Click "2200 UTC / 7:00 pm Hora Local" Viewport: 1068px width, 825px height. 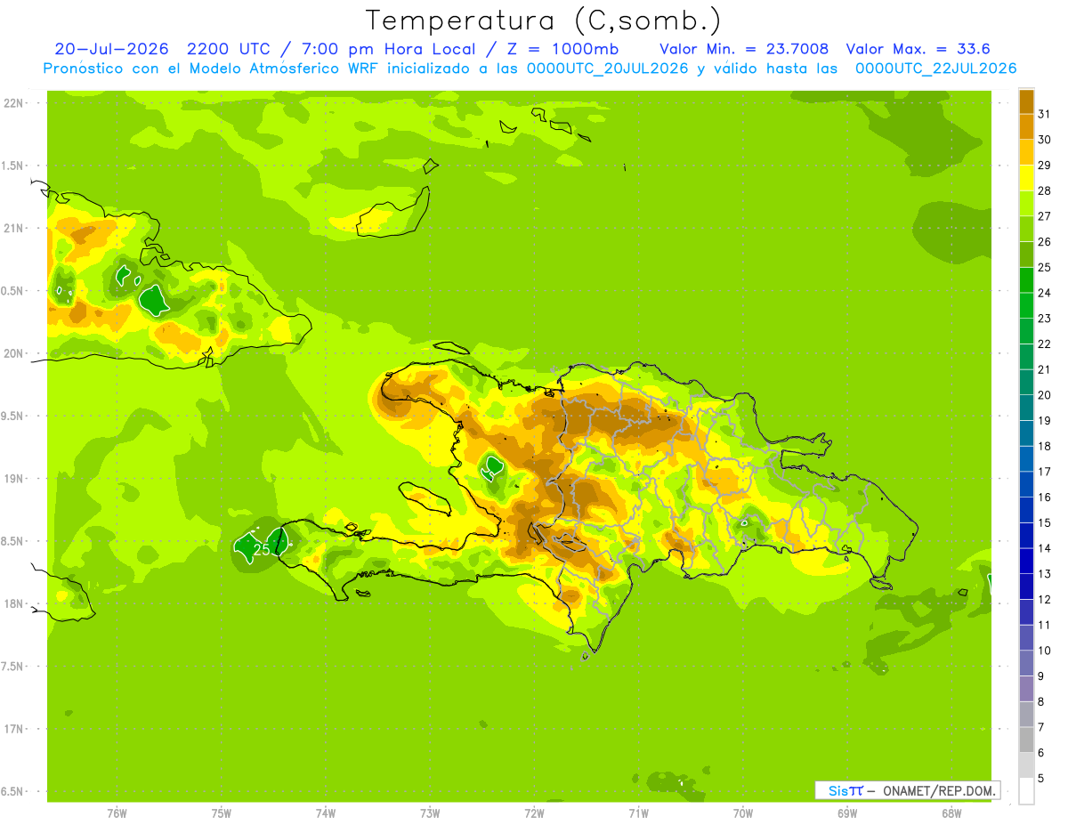pos(332,49)
